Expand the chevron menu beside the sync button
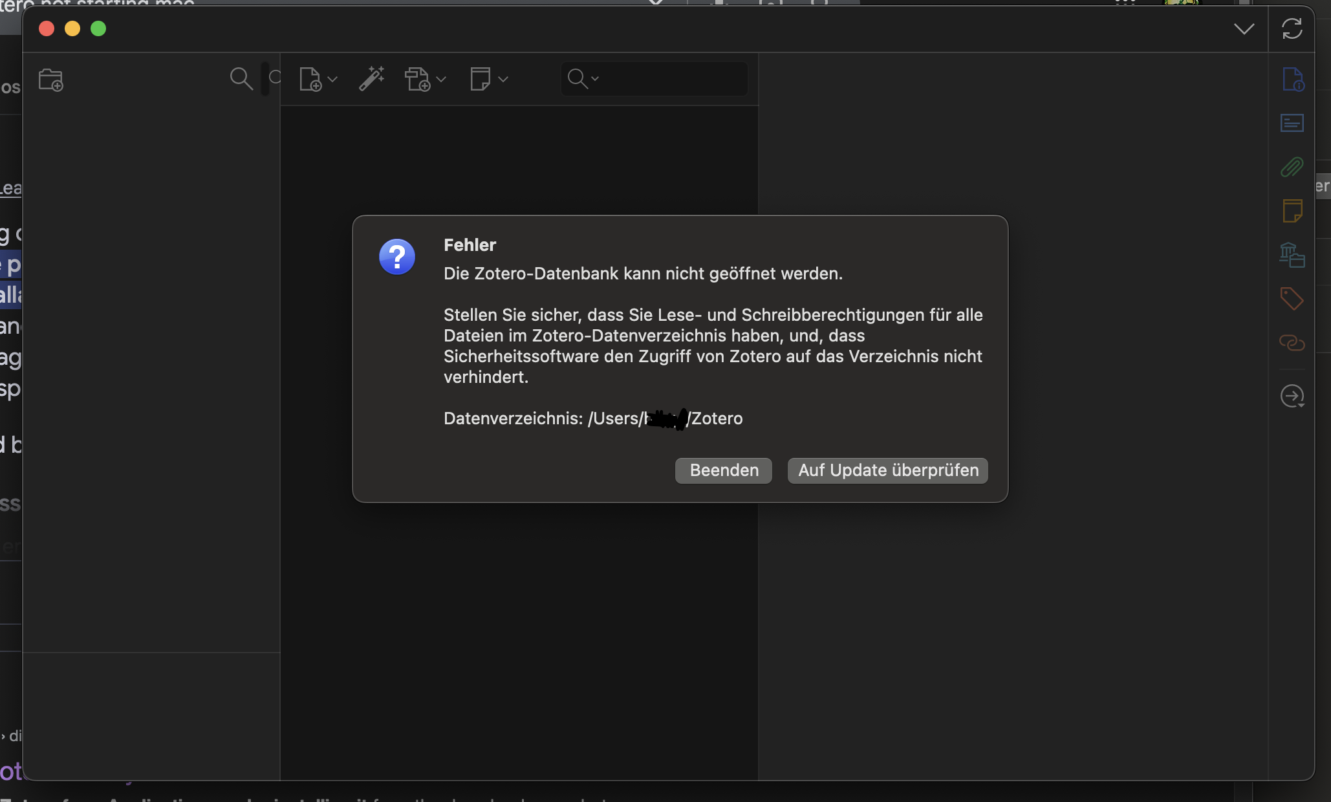The width and height of the screenshot is (1331, 802). [x=1244, y=28]
